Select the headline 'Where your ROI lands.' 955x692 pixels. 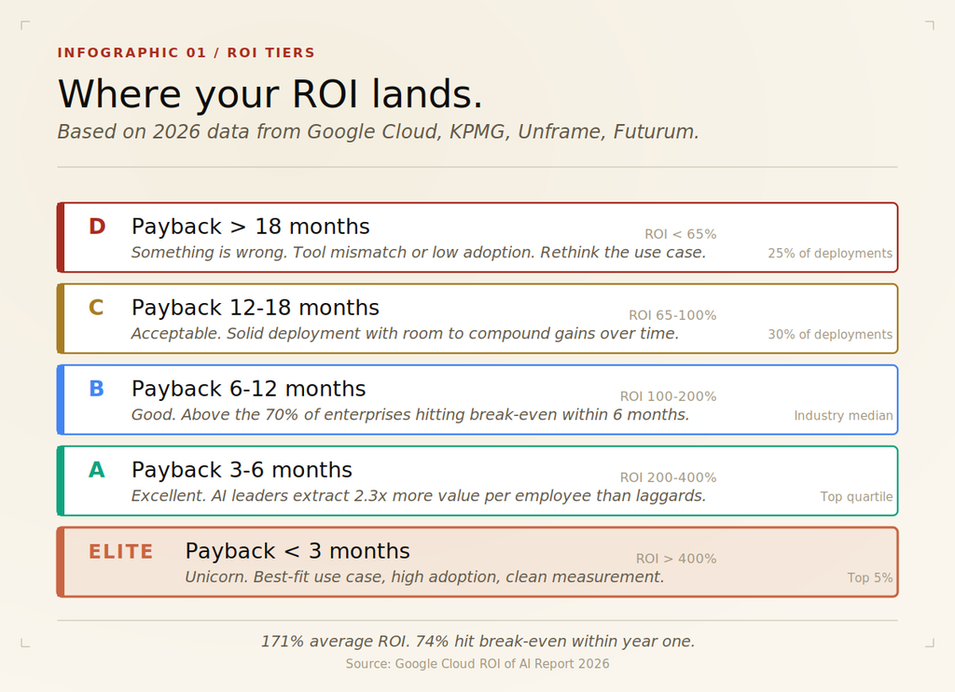(270, 94)
